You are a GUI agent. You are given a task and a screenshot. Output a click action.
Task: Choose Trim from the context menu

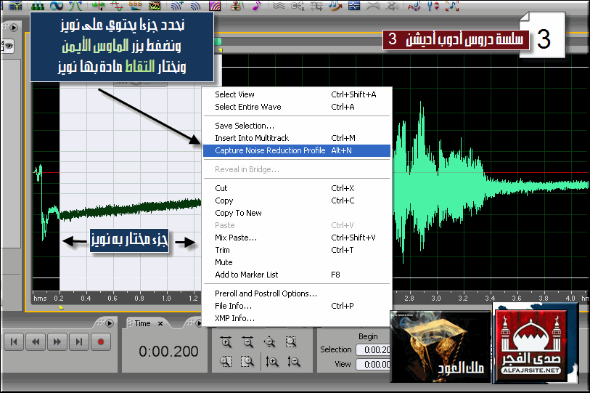point(297,250)
